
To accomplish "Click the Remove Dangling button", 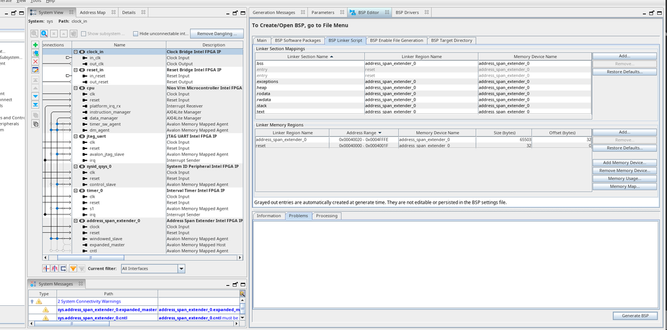I will 217,33.
